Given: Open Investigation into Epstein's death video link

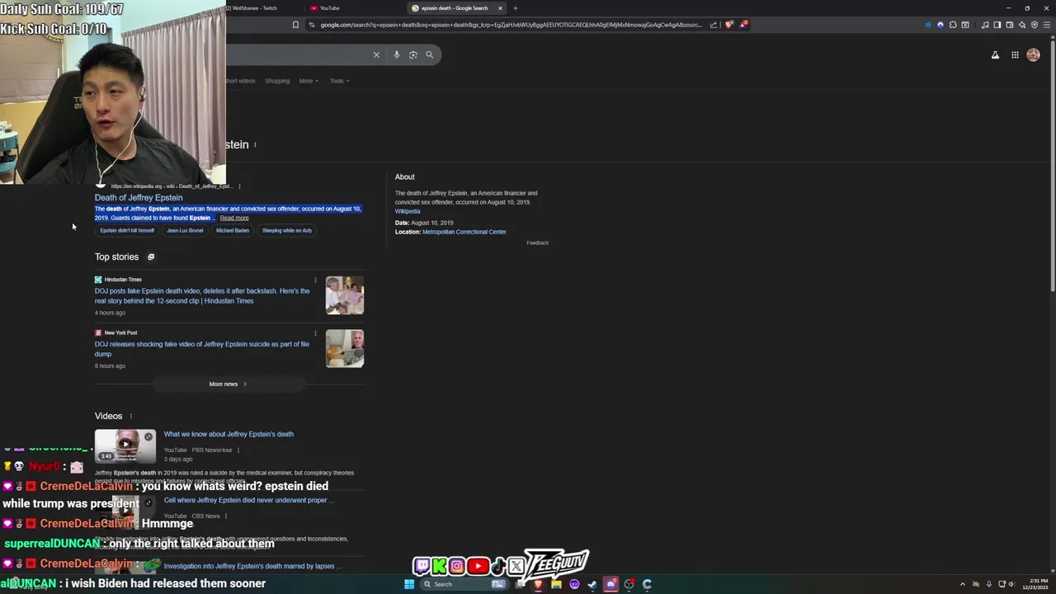Looking at the screenshot, I should (x=252, y=567).
